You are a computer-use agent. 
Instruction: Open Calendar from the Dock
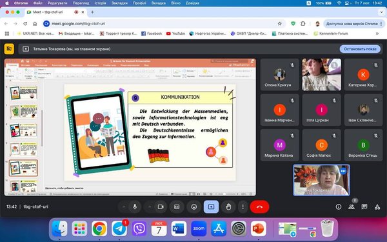[x=159, y=229]
